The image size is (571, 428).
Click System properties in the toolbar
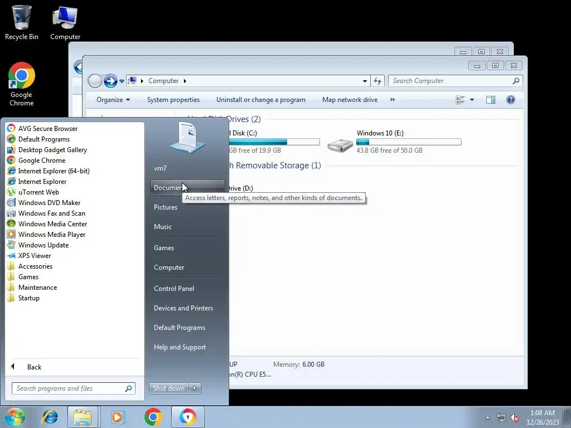(173, 100)
